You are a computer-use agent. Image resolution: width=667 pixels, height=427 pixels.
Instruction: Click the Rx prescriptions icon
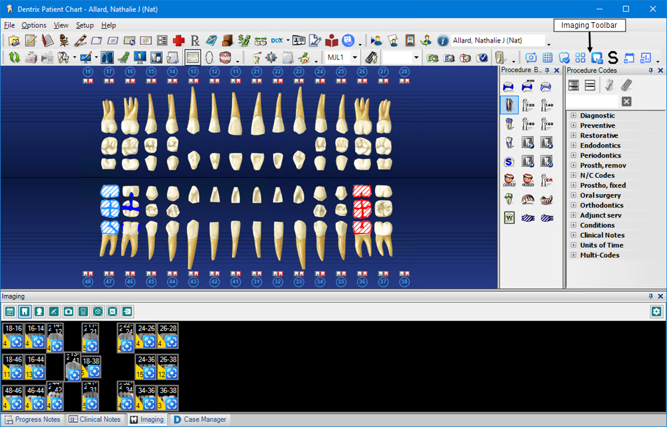click(x=195, y=41)
